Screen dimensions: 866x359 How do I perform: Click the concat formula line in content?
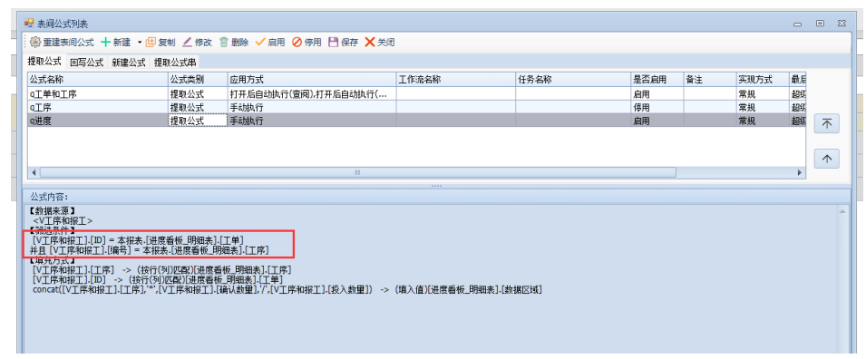[x=287, y=289]
